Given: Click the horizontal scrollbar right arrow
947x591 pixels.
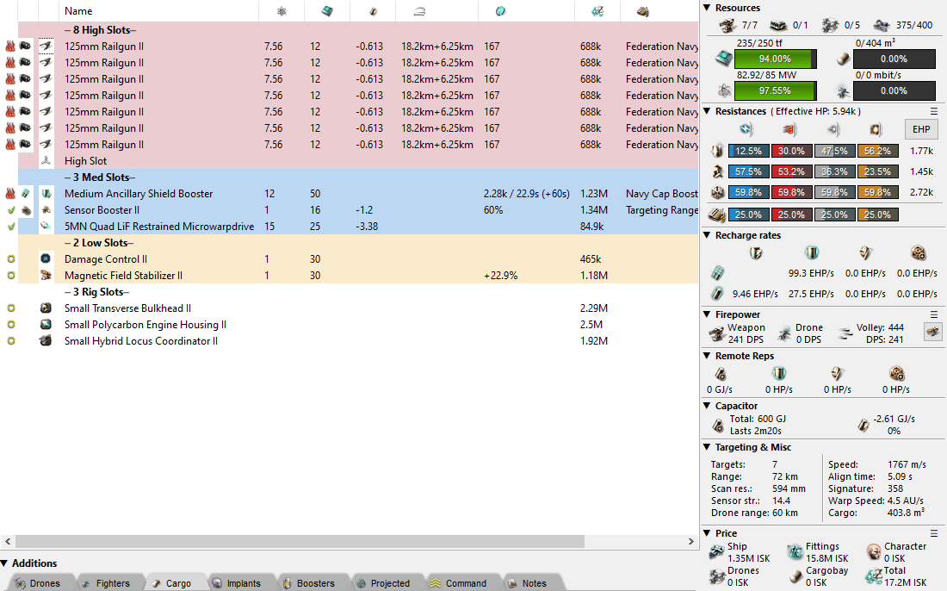Looking at the screenshot, I should [691, 542].
